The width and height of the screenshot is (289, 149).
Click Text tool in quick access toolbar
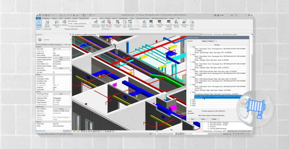click(74, 15)
